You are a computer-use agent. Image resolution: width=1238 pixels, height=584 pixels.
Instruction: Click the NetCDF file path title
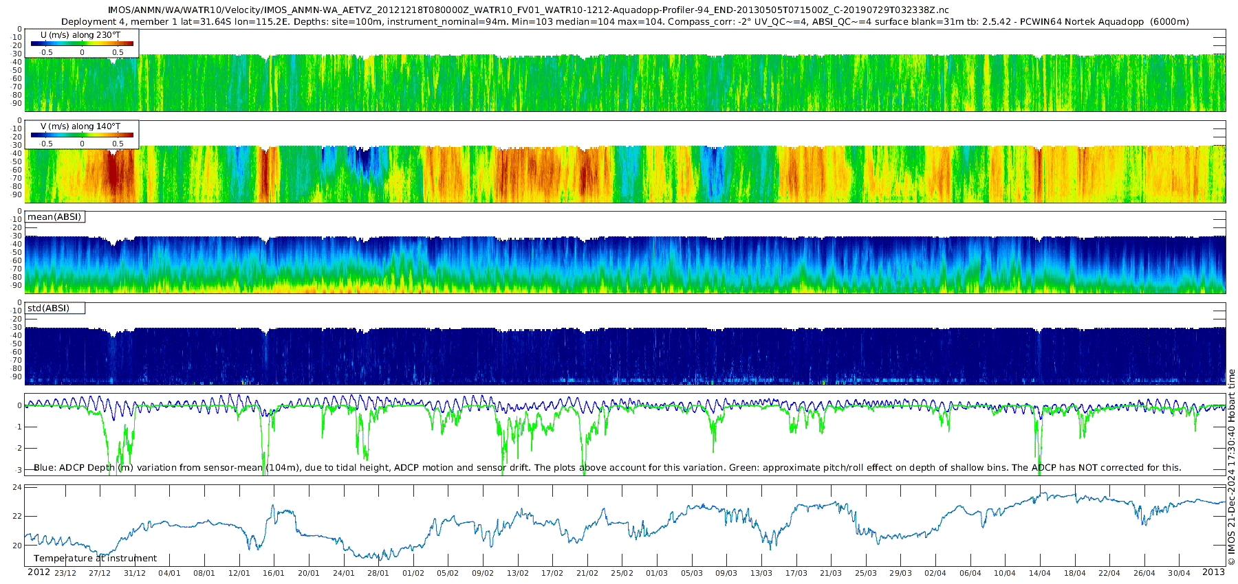pyautogui.click(x=528, y=10)
